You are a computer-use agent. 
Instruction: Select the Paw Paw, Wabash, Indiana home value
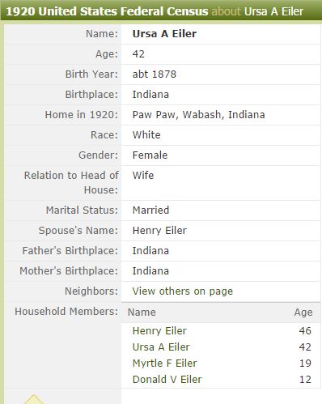click(x=199, y=115)
